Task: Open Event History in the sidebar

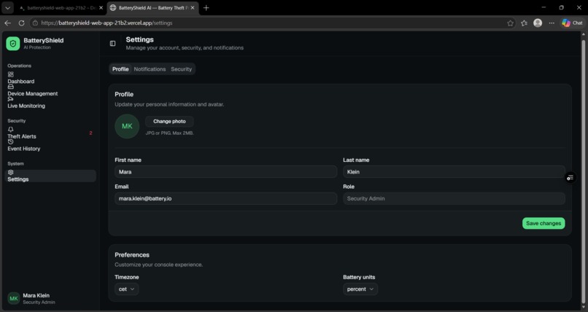Action: click(23, 149)
